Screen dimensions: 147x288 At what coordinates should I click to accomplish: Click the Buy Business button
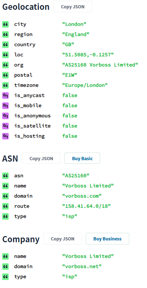tap(107, 239)
